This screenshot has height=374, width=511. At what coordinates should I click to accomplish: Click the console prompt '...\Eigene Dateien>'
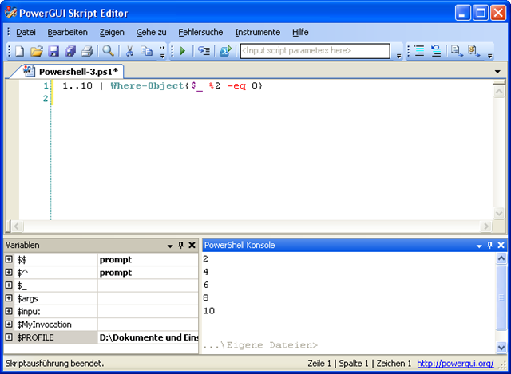tap(260, 345)
